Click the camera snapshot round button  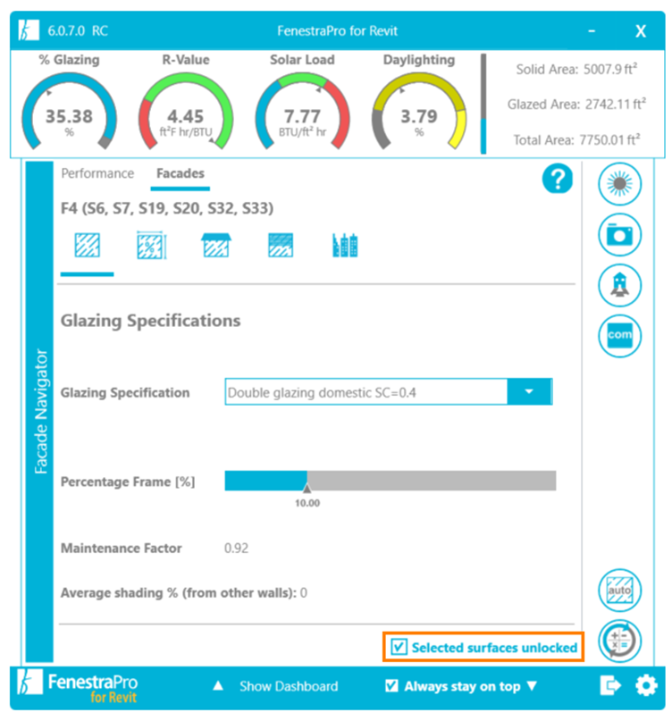coord(619,234)
